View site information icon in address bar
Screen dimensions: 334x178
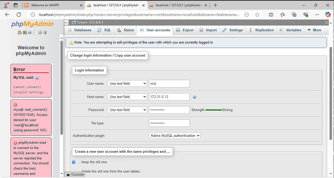click(33, 14)
